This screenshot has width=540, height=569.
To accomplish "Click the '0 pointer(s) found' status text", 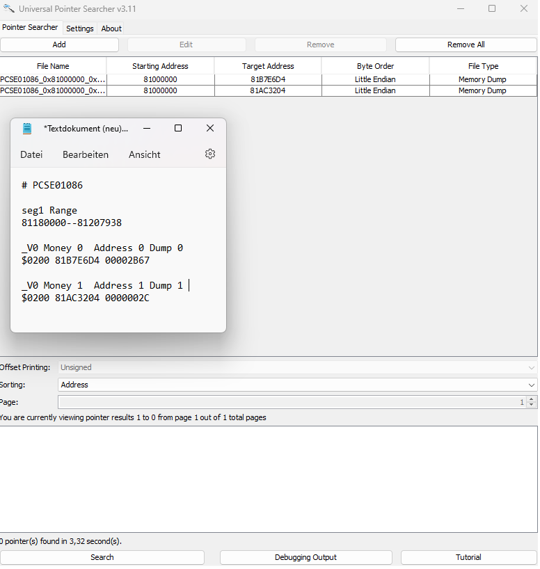I will (x=61, y=541).
